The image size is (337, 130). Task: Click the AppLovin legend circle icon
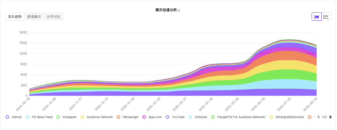pyautogui.click(x=144, y=117)
